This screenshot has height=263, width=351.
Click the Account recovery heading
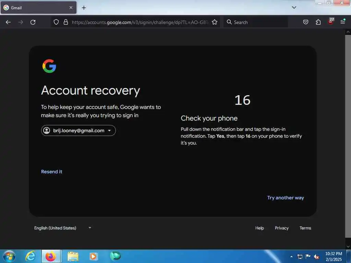(90, 91)
